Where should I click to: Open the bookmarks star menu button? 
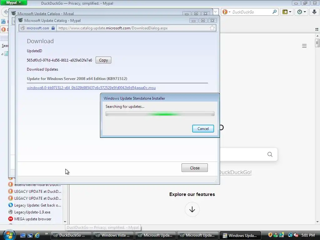(287, 12)
